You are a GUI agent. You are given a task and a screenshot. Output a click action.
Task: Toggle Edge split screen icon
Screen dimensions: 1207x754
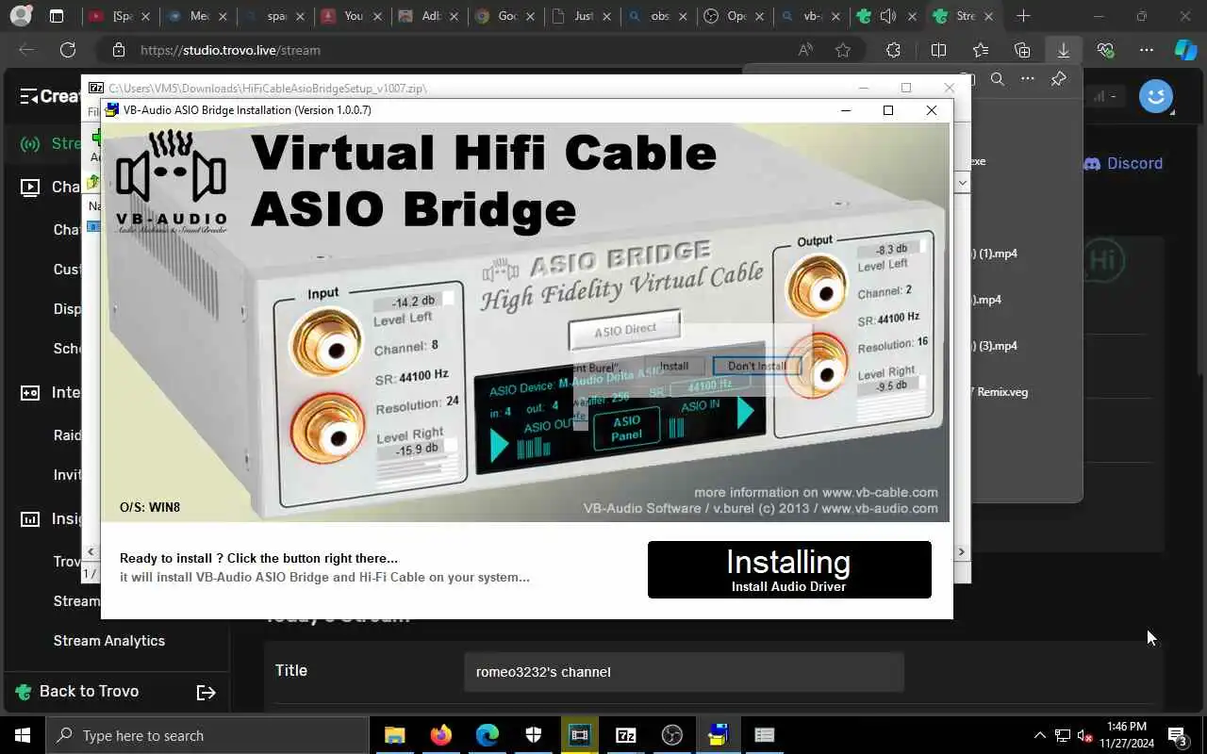click(938, 50)
